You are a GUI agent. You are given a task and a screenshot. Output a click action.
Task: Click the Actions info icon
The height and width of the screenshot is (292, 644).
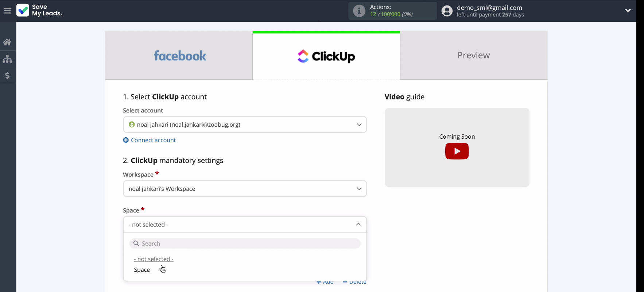point(359,11)
